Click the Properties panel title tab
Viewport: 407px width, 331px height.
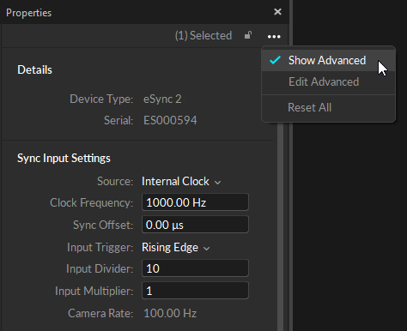point(28,13)
